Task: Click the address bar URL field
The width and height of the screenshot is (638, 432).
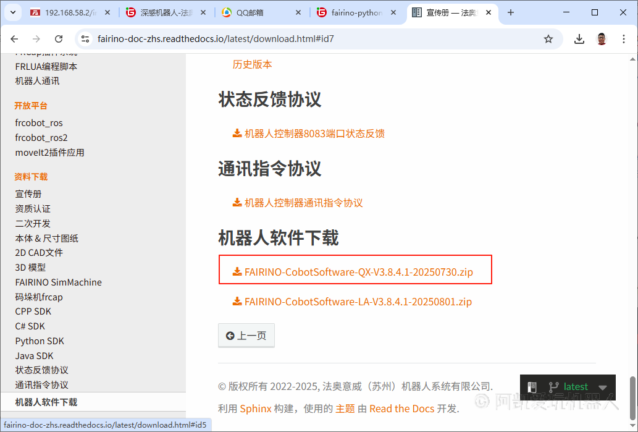Action: 309,39
